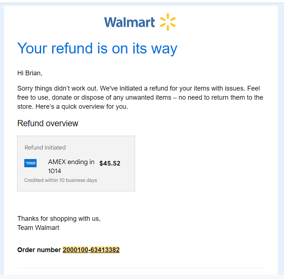The height and width of the screenshot is (279, 284).
Task: Click the 'Order number' bold label
Action: [39, 250]
